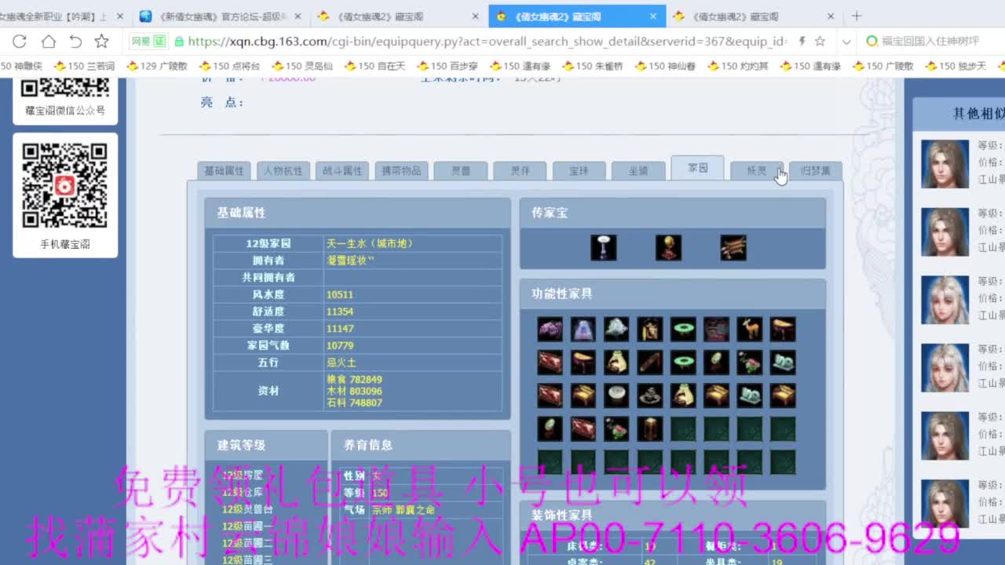Screen dimensions: 1005x565
Task: Select the 灵伴 tab
Action: tap(520, 170)
